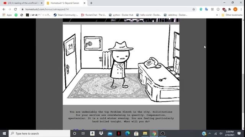Viewport: 245px width, 137px height.
Task: Open rabbitmq Docker bookmark
Action: (175, 15)
